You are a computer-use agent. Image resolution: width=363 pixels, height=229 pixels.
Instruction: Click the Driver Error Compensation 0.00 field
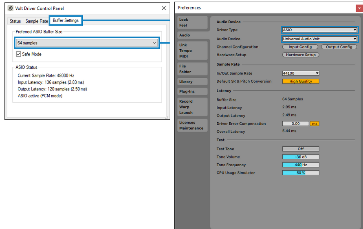tap(296, 123)
